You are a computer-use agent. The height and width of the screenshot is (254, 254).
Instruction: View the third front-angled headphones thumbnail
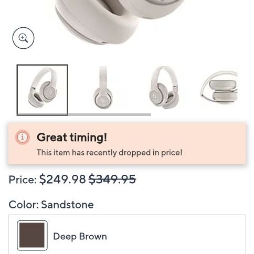(164, 88)
